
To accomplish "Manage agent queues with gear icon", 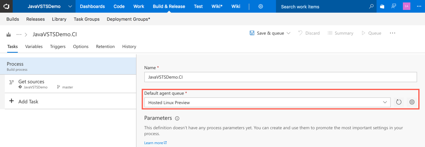I will click(x=412, y=102).
